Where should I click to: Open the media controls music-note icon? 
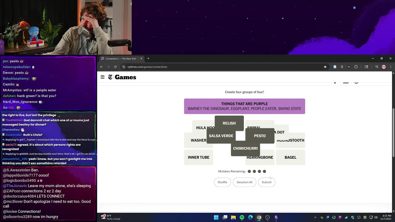pyautogui.click(x=376, y=67)
